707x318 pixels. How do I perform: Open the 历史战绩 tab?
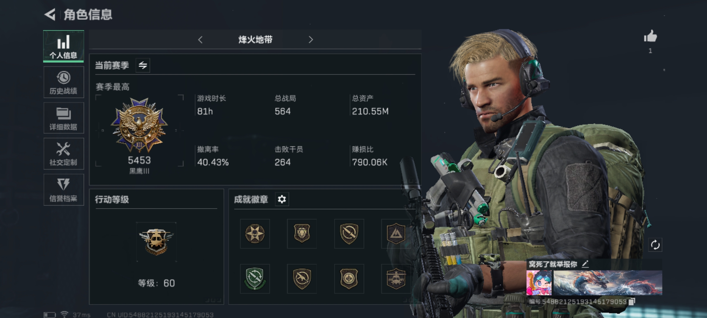64,82
